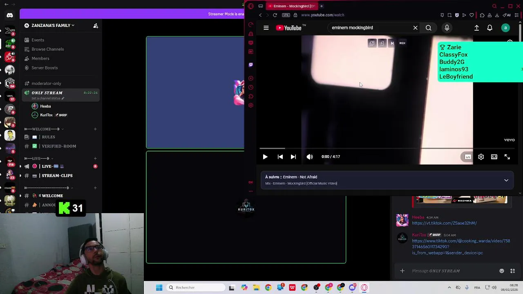Play the Mockingbird video
This screenshot has width=523, height=294.
pyautogui.click(x=265, y=157)
